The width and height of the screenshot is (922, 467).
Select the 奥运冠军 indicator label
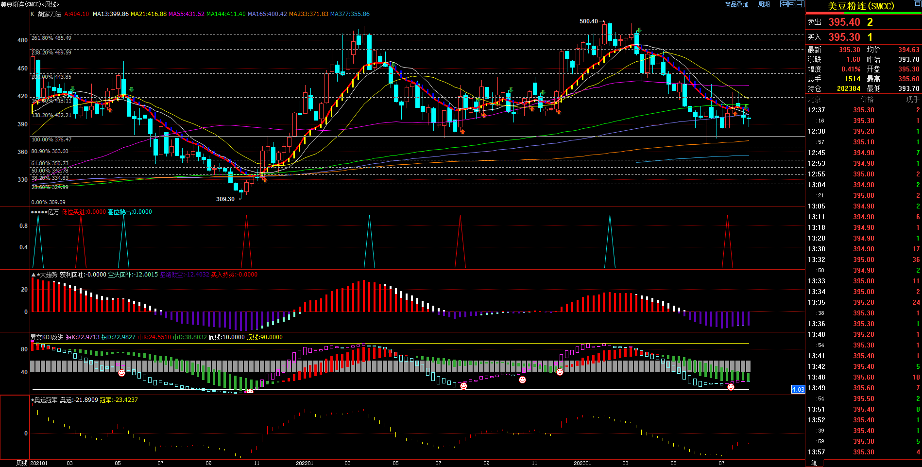pos(46,400)
